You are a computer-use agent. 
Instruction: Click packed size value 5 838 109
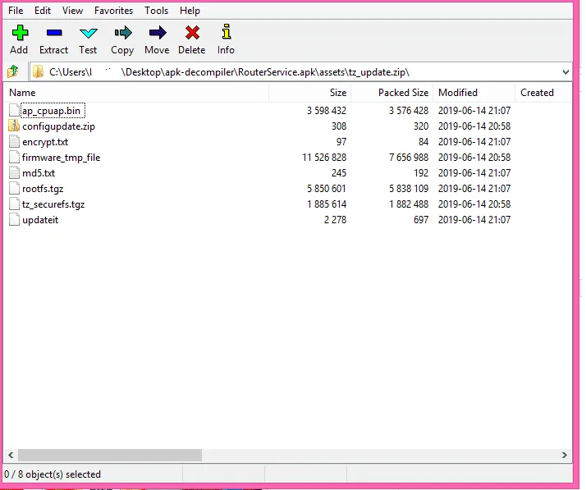pyautogui.click(x=409, y=189)
